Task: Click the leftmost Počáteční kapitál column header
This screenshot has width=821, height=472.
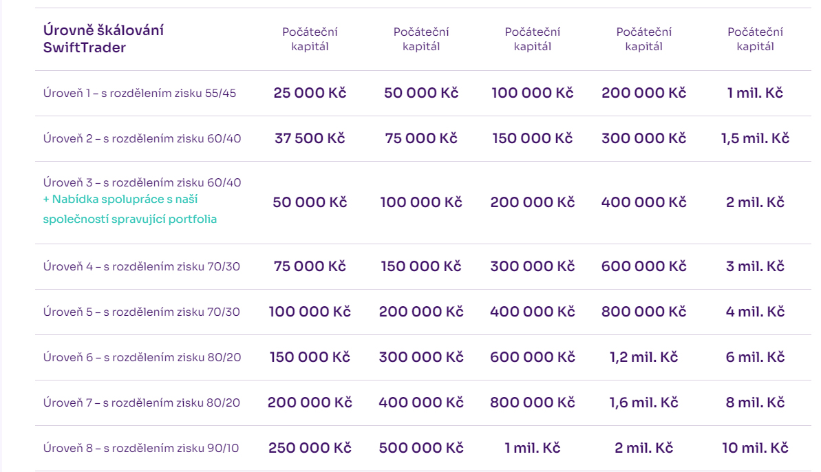Action: pyautogui.click(x=310, y=39)
